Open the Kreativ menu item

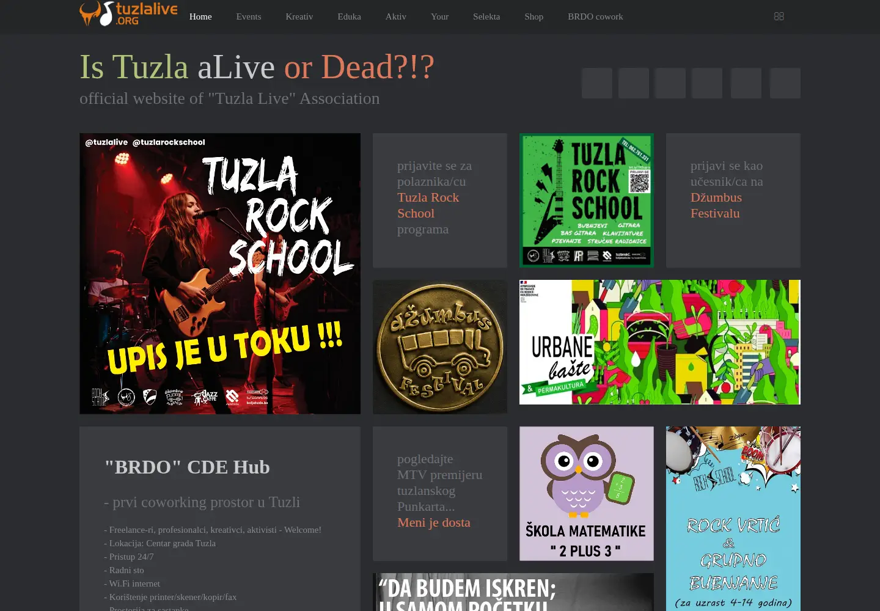click(299, 16)
